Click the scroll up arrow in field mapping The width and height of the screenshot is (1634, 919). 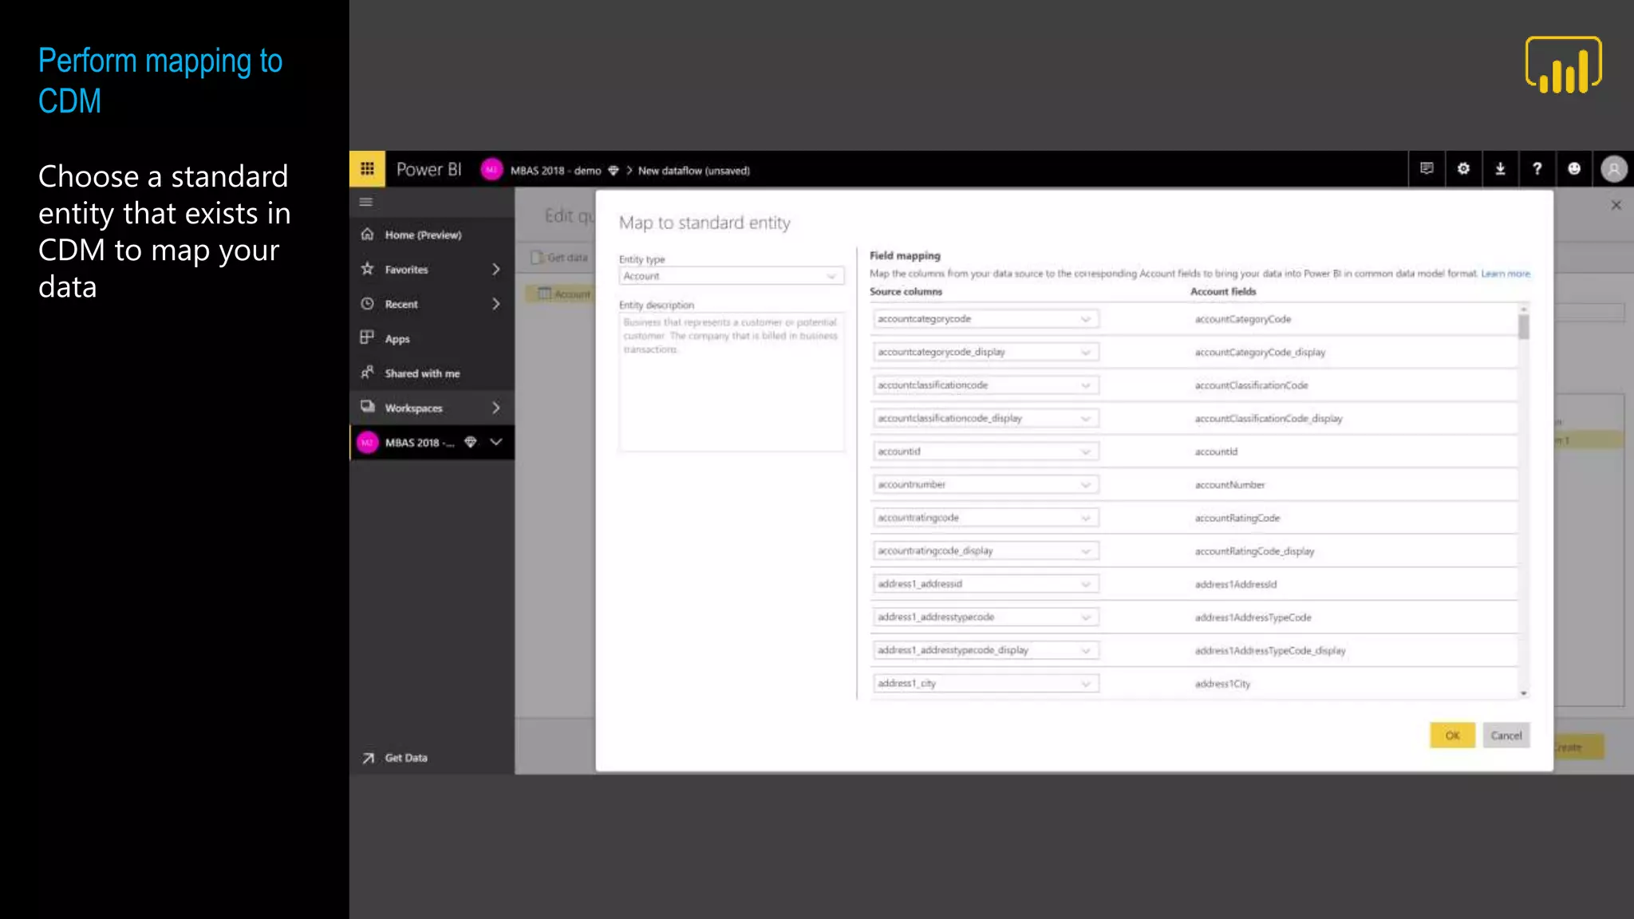[1523, 309]
